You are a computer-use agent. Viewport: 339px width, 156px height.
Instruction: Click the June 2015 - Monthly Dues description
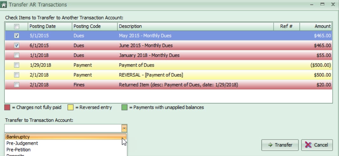[x=146, y=46]
